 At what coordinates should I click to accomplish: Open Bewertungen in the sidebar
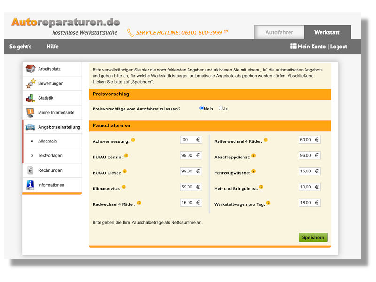tap(52, 84)
